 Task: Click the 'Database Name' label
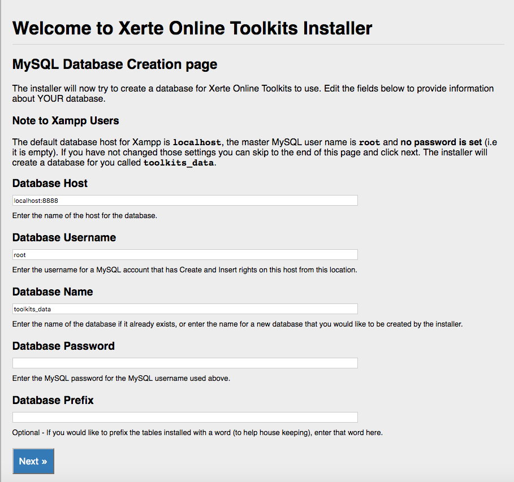point(53,292)
